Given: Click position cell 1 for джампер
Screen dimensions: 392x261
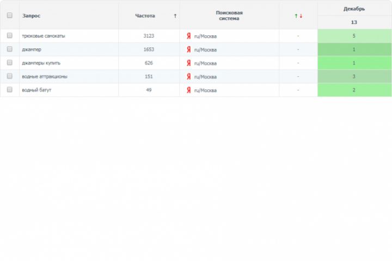Looking at the screenshot, I should pos(354,49).
